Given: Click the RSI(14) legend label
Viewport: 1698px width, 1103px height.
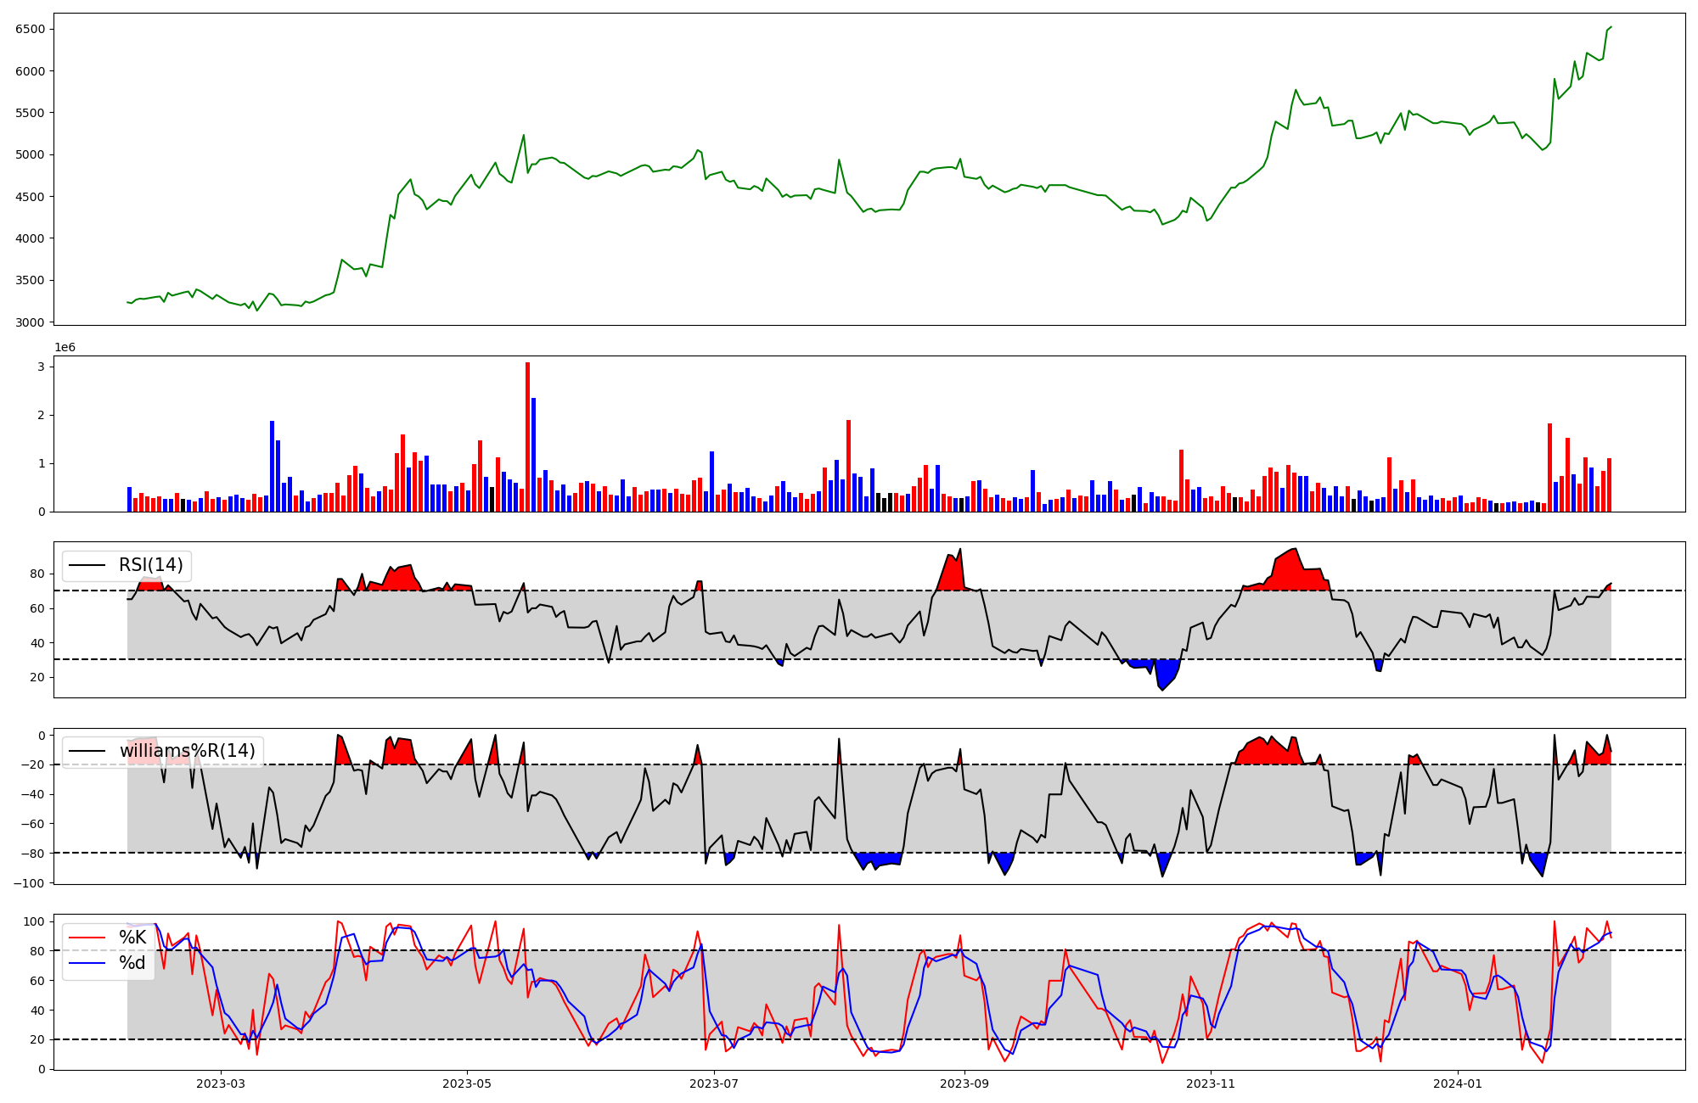Looking at the screenshot, I should click(151, 566).
